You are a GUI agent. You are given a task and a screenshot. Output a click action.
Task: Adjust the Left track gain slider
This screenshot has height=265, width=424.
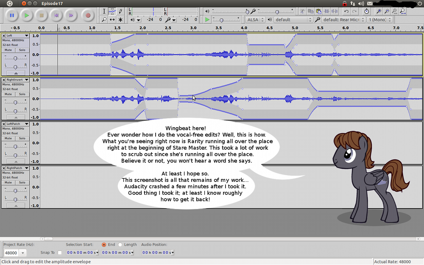coord(15,58)
